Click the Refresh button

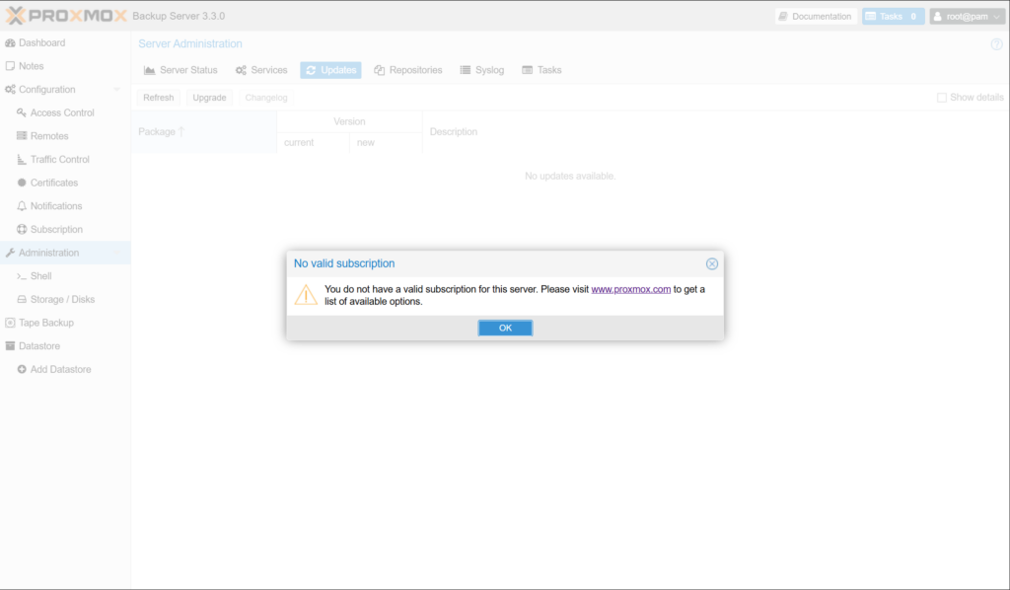(158, 98)
